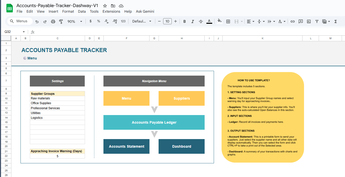Click the Borders grid icon
Image resolution: width=345 pixels, height=177 pixels.
pos(228,21)
